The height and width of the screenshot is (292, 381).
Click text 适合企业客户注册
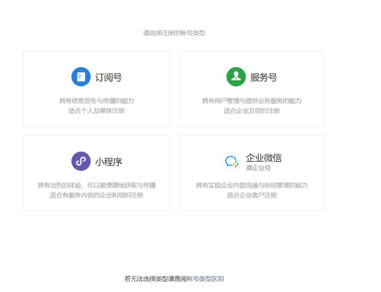[252, 195]
